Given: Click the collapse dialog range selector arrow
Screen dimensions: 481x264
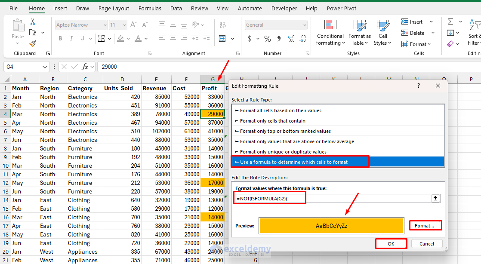Looking at the screenshot, I should 435,198.
